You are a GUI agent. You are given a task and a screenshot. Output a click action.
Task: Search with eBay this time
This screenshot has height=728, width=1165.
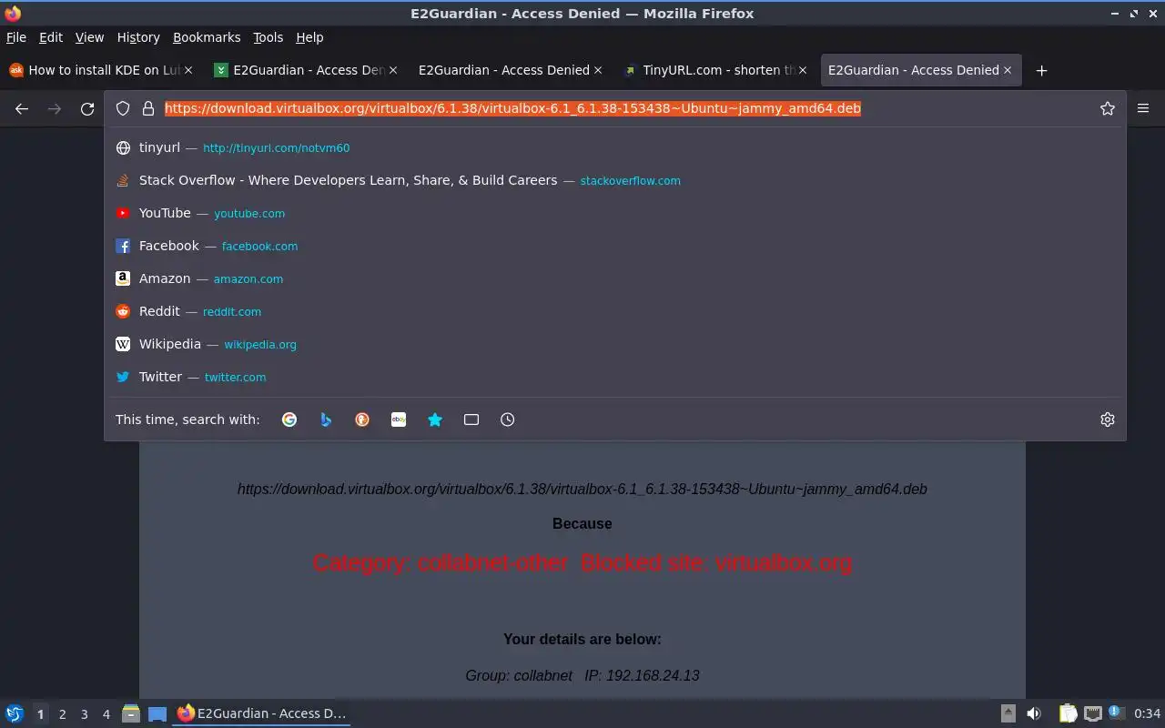(399, 420)
